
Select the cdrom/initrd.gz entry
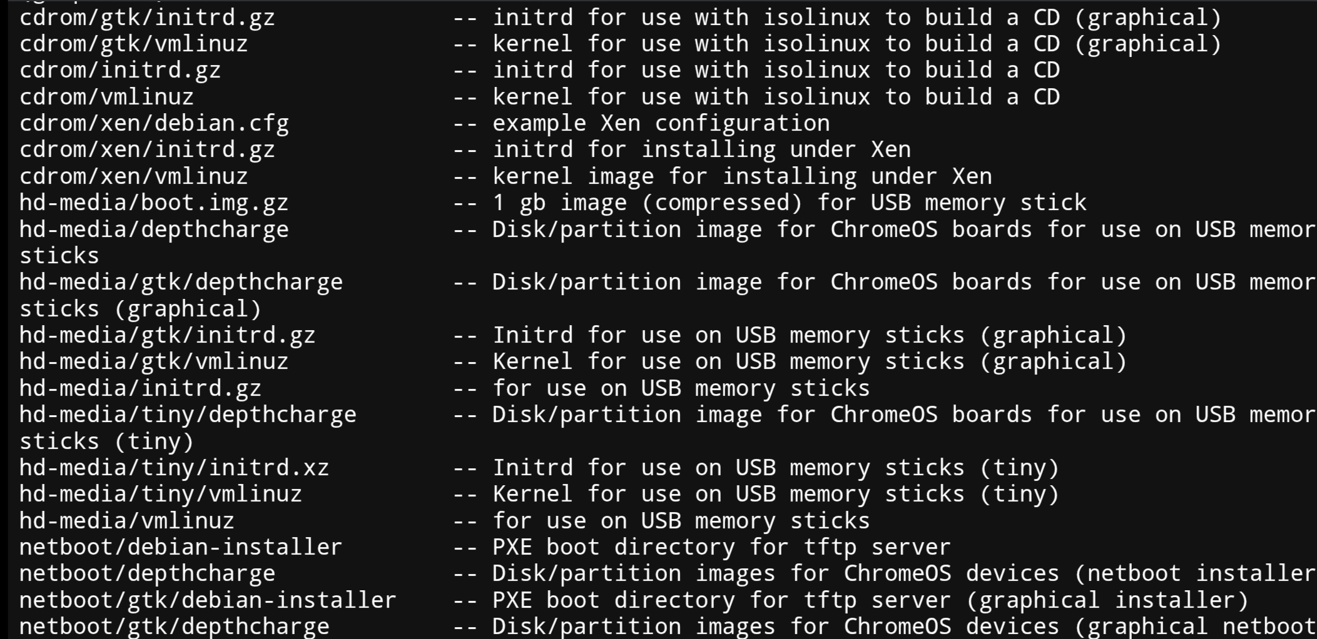[120, 70]
